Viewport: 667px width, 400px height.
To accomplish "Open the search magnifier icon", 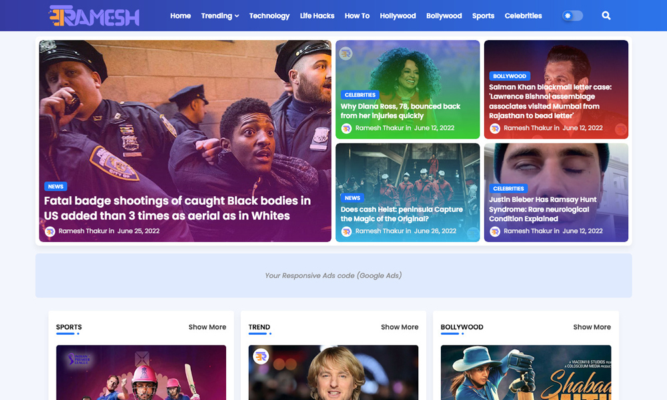I will [606, 16].
